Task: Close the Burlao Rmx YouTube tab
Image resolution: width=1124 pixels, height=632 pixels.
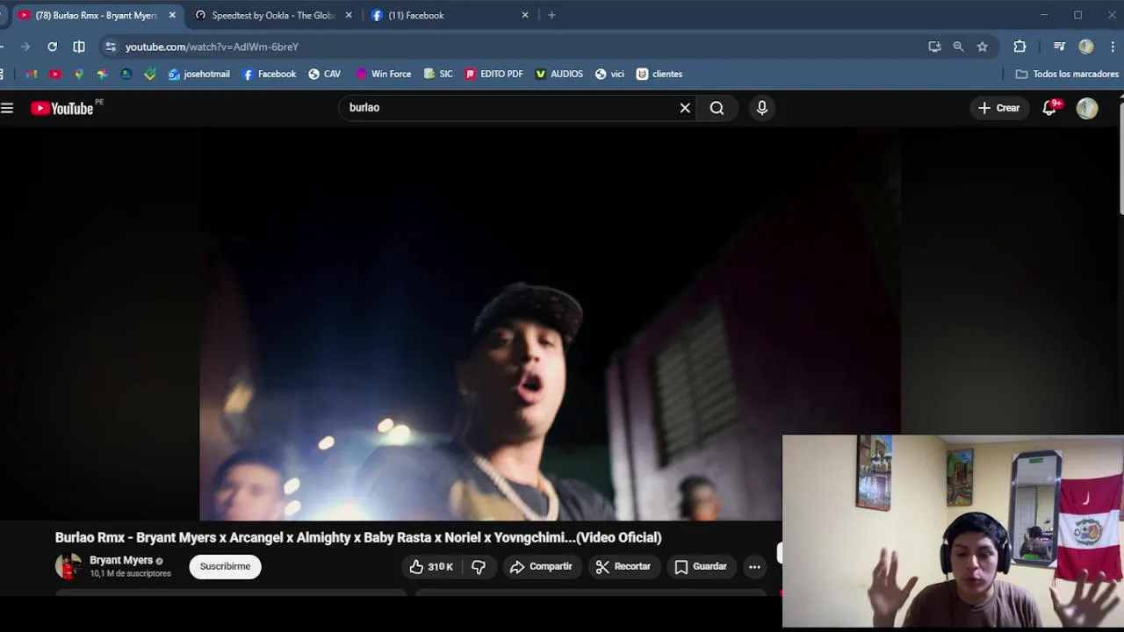Action: click(x=172, y=15)
